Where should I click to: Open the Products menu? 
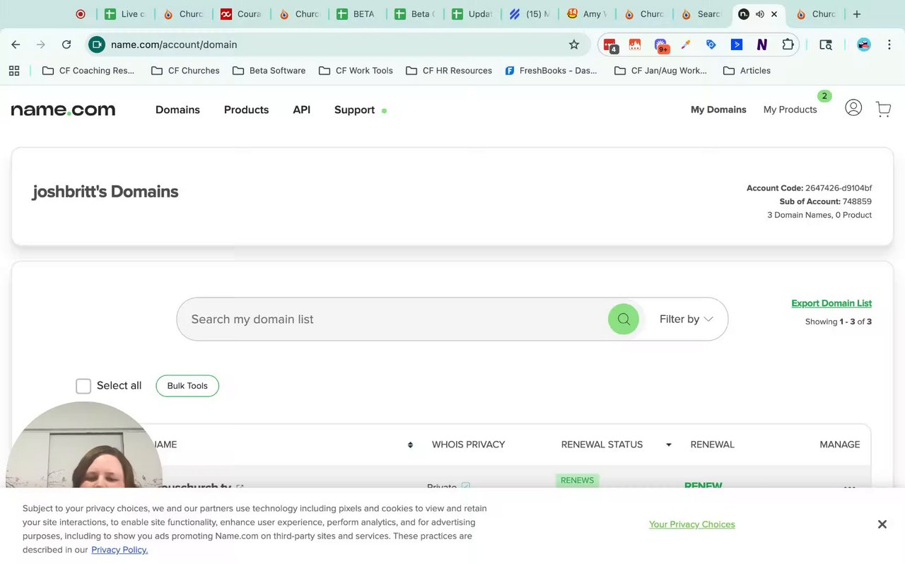click(x=246, y=110)
